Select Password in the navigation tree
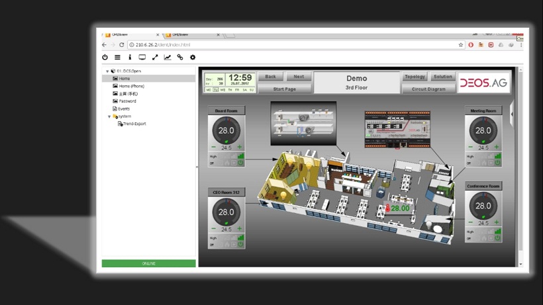This screenshot has width=543, height=305. pyautogui.click(x=127, y=101)
